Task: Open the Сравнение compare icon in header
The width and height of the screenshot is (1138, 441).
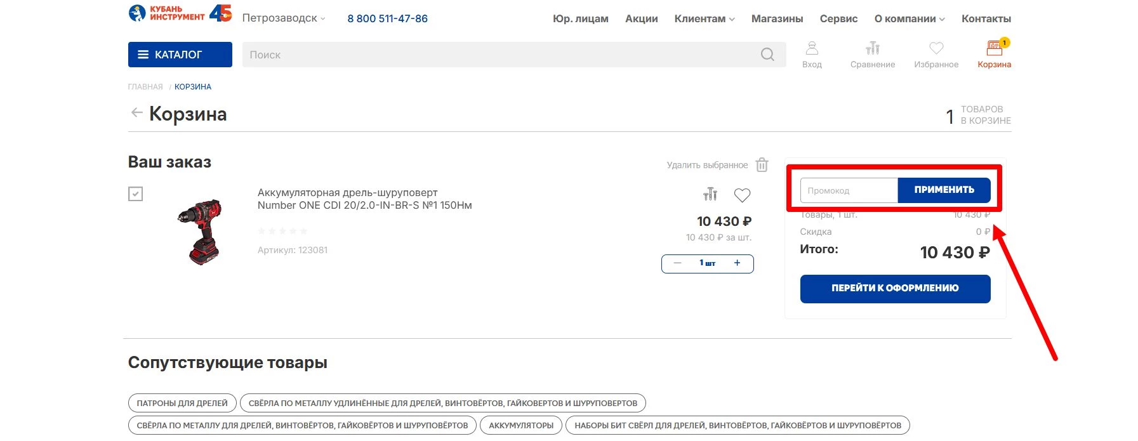Action: pos(873,49)
